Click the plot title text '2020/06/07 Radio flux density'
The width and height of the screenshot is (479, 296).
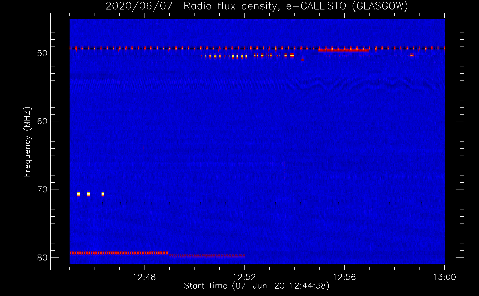(x=192, y=6)
